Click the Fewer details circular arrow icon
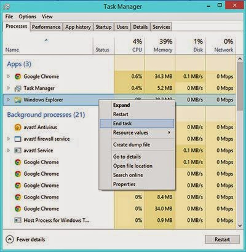The image size is (246, 252). point(10,239)
